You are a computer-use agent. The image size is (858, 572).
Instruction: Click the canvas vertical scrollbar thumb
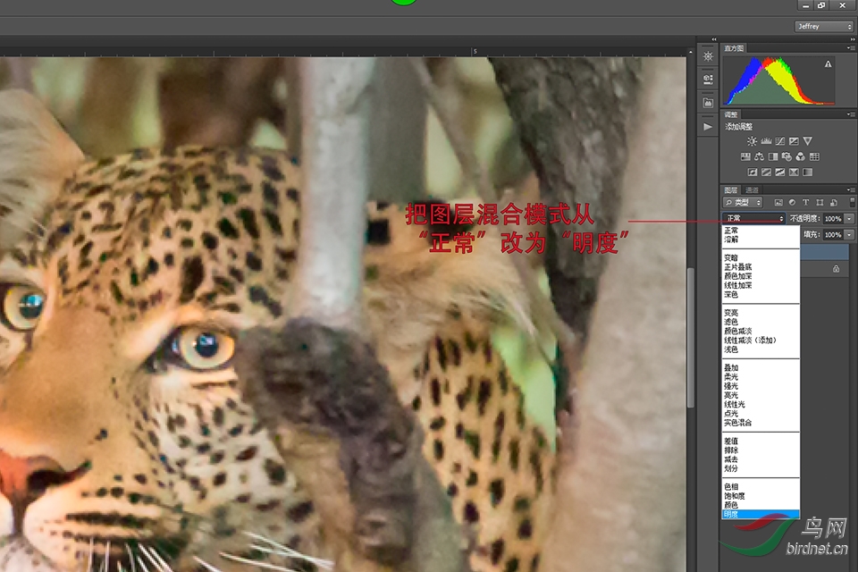coord(691,338)
